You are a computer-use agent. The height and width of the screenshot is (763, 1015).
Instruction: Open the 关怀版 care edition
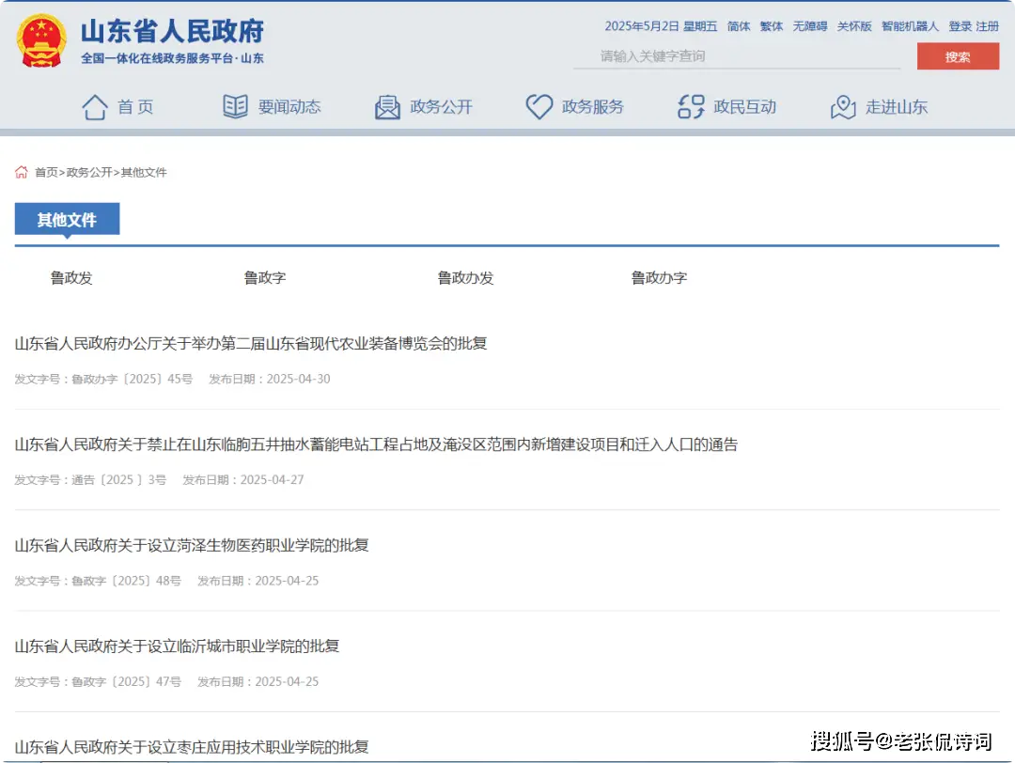click(x=854, y=26)
